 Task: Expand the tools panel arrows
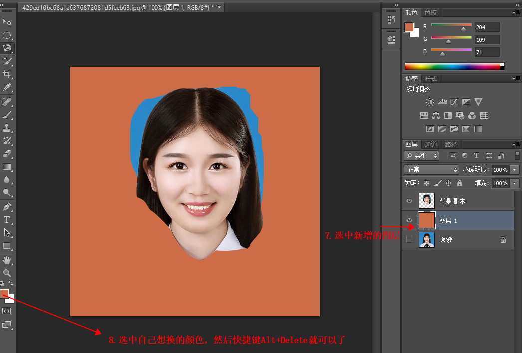pyautogui.click(x=2, y=5)
